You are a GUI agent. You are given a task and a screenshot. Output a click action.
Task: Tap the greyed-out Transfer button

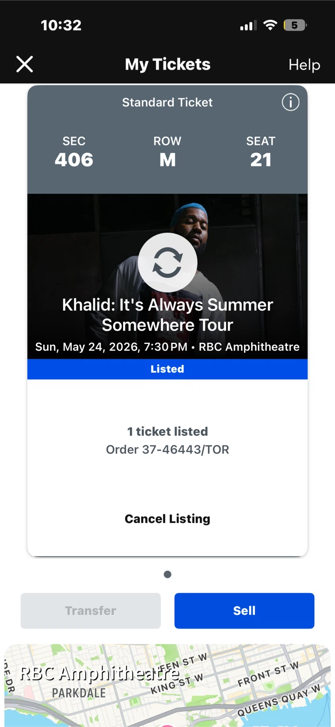(91, 610)
